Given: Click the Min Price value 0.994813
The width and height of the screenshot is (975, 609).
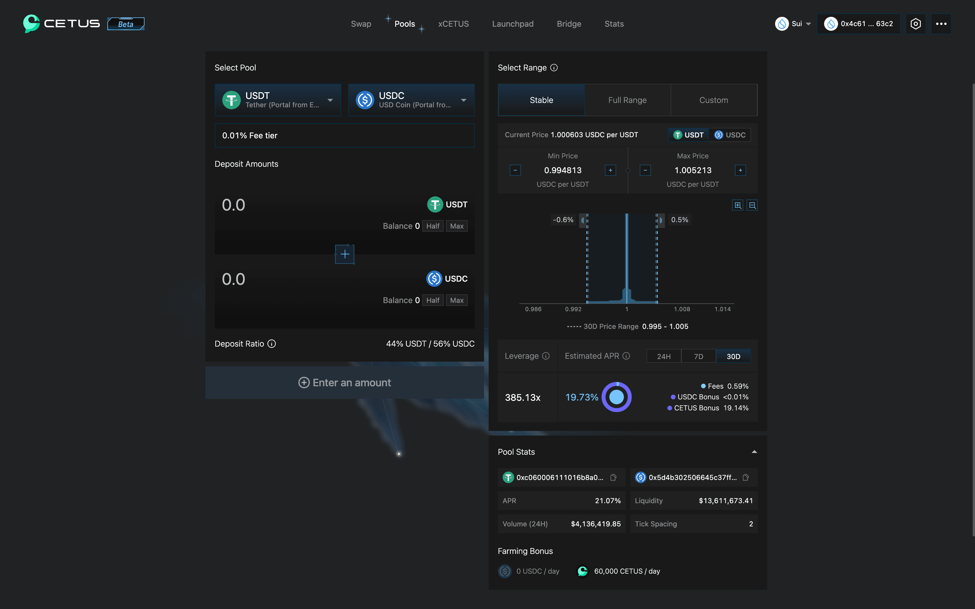Looking at the screenshot, I should coord(563,171).
